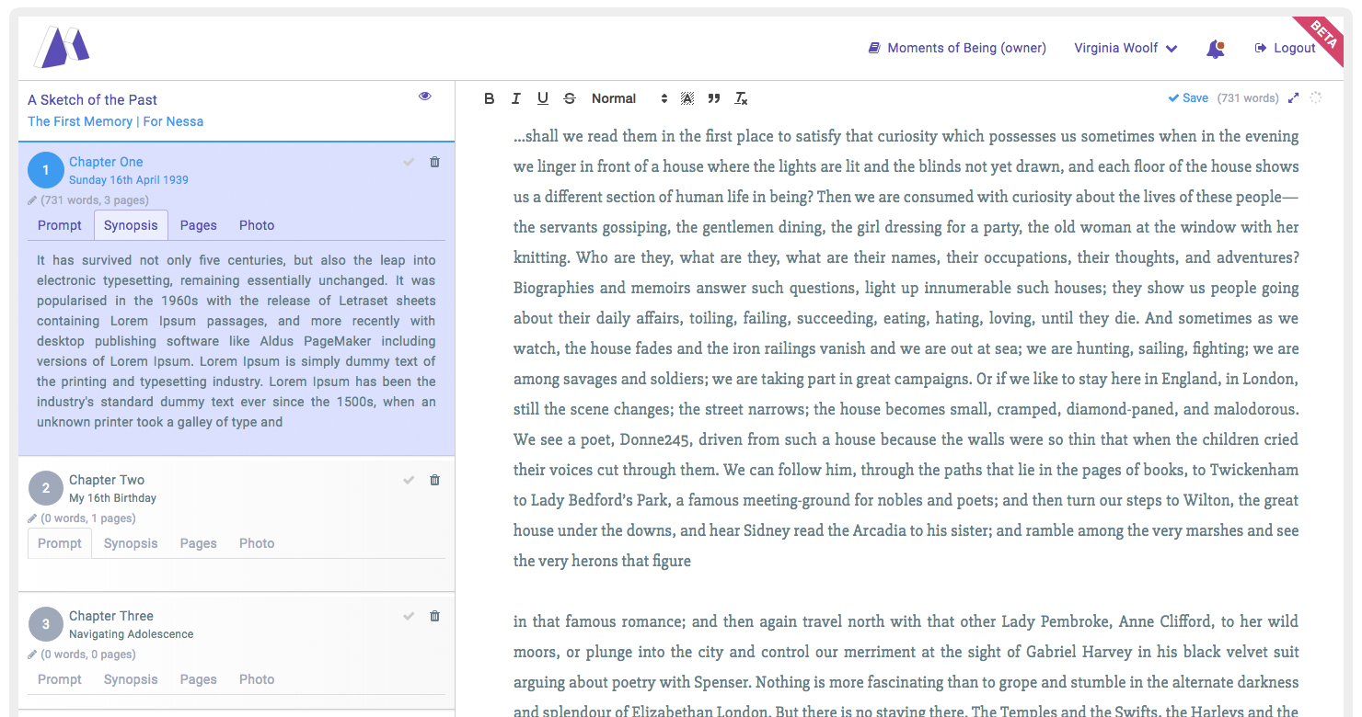Open the notifications bell
This screenshot has width=1362, height=717.
click(x=1216, y=49)
